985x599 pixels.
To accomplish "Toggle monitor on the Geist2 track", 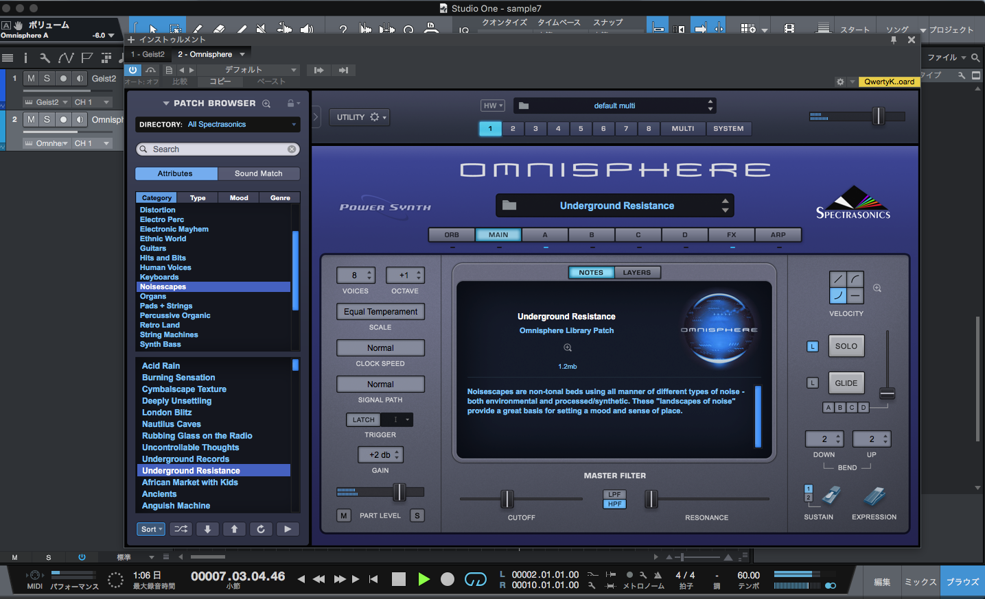I will [80, 79].
